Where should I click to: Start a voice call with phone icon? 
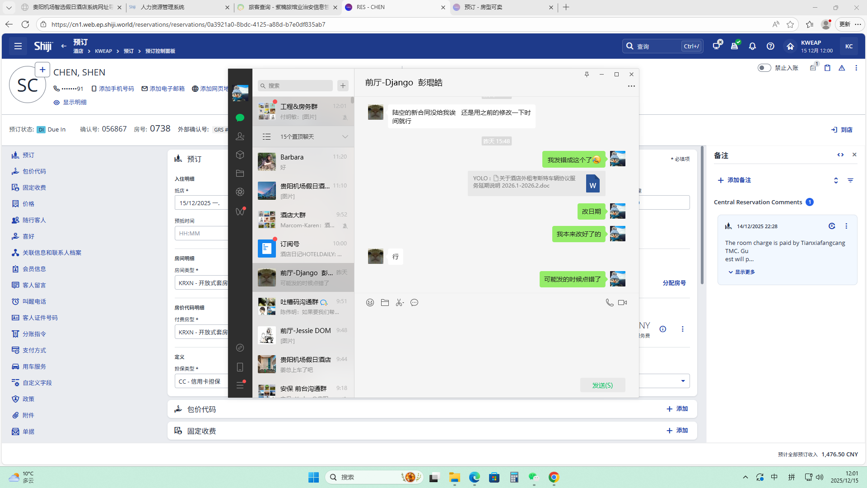(x=609, y=303)
